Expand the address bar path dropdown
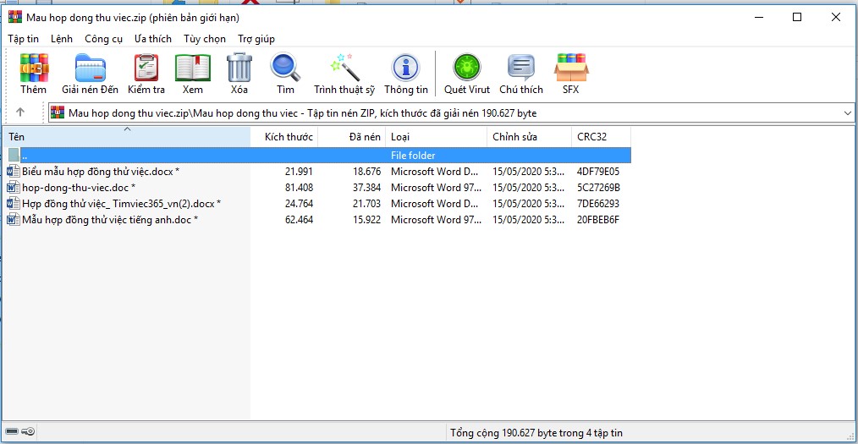This screenshot has width=858, height=444. point(848,113)
